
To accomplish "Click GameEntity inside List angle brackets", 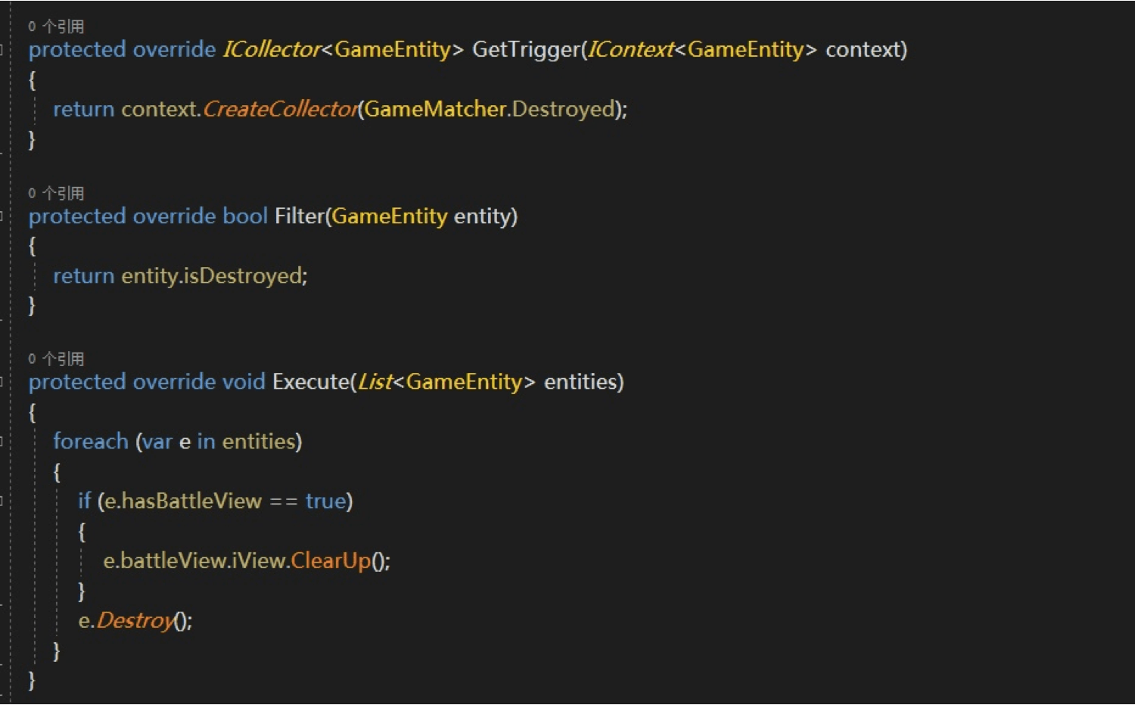I will click(x=464, y=382).
